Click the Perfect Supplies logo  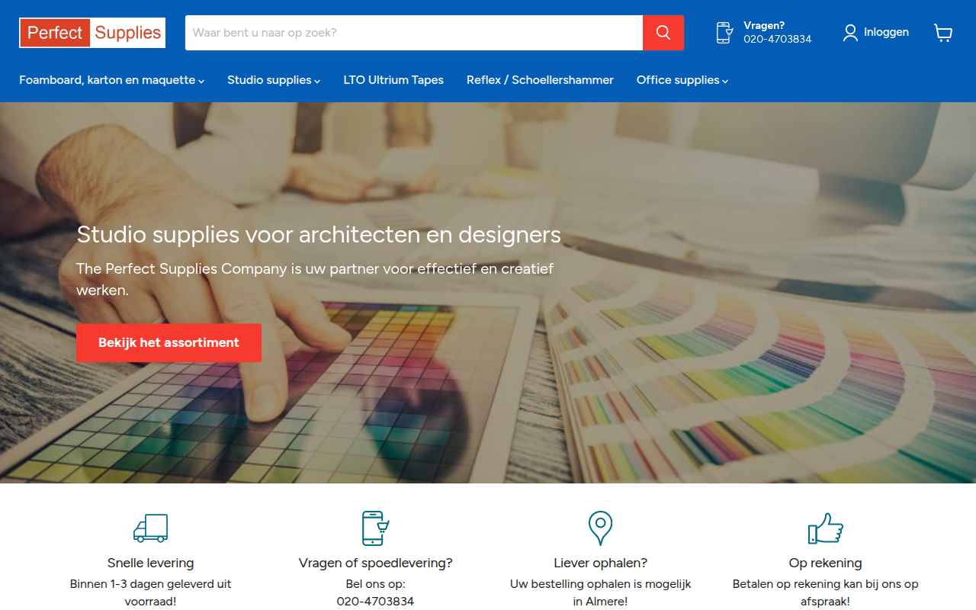(x=92, y=33)
